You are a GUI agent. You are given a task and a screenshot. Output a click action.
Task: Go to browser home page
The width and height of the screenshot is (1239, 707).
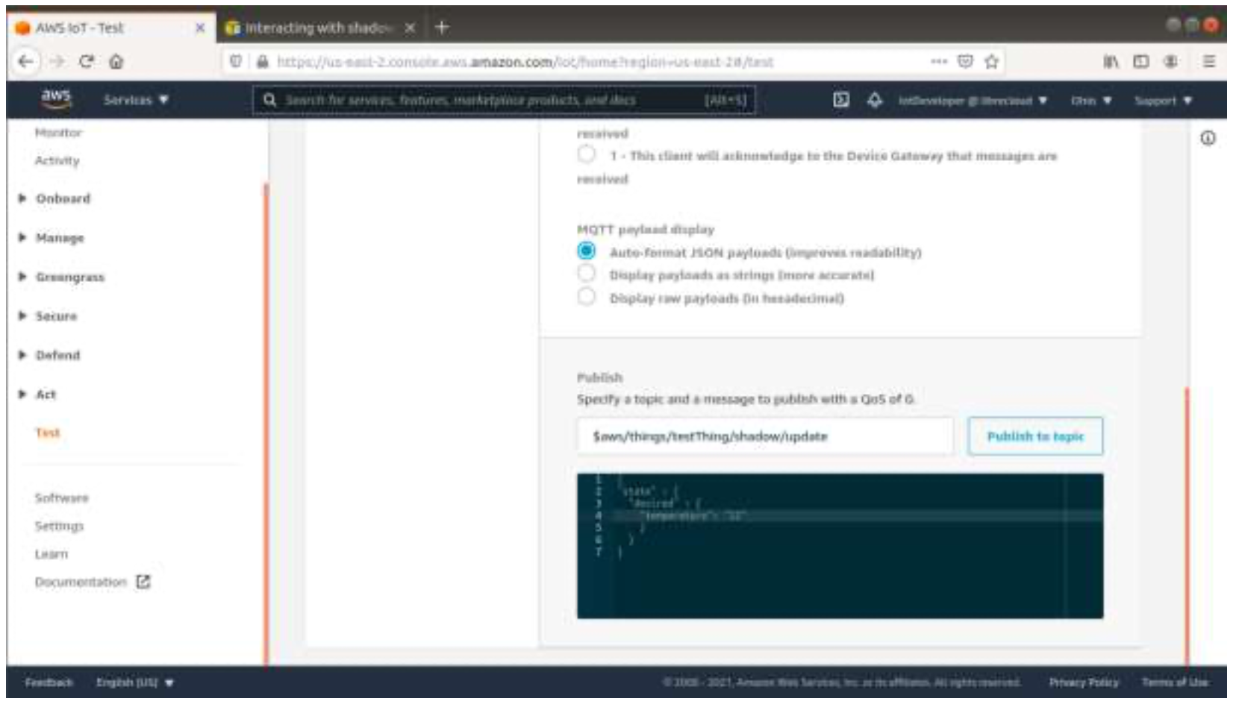pos(116,62)
